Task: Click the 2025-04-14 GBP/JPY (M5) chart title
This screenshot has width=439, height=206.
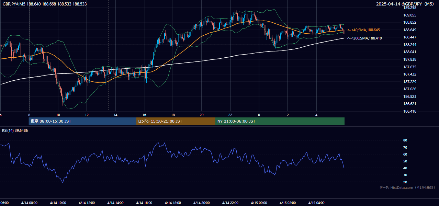Action: [405, 4]
